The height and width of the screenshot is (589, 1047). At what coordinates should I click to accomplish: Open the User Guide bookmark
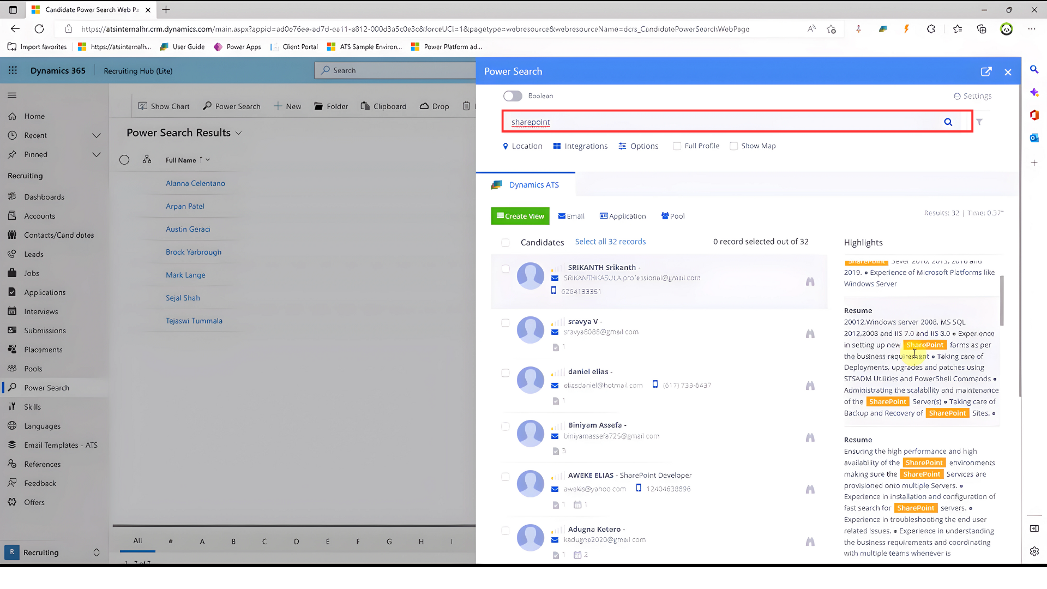[x=183, y=47]
